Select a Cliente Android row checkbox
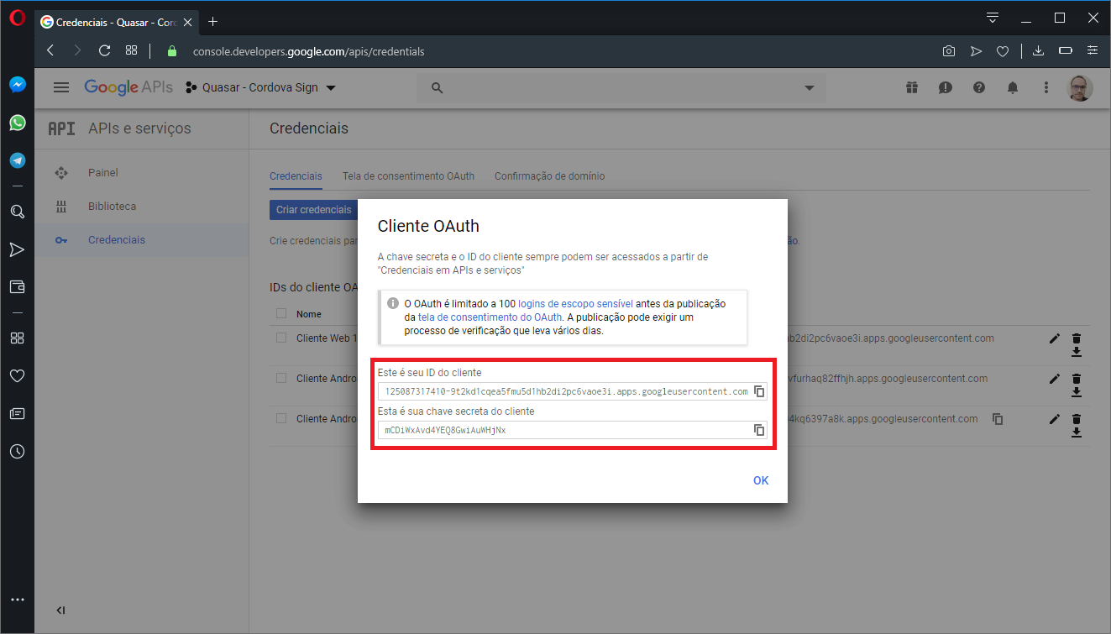1111x634 pixels. (280, 378)
